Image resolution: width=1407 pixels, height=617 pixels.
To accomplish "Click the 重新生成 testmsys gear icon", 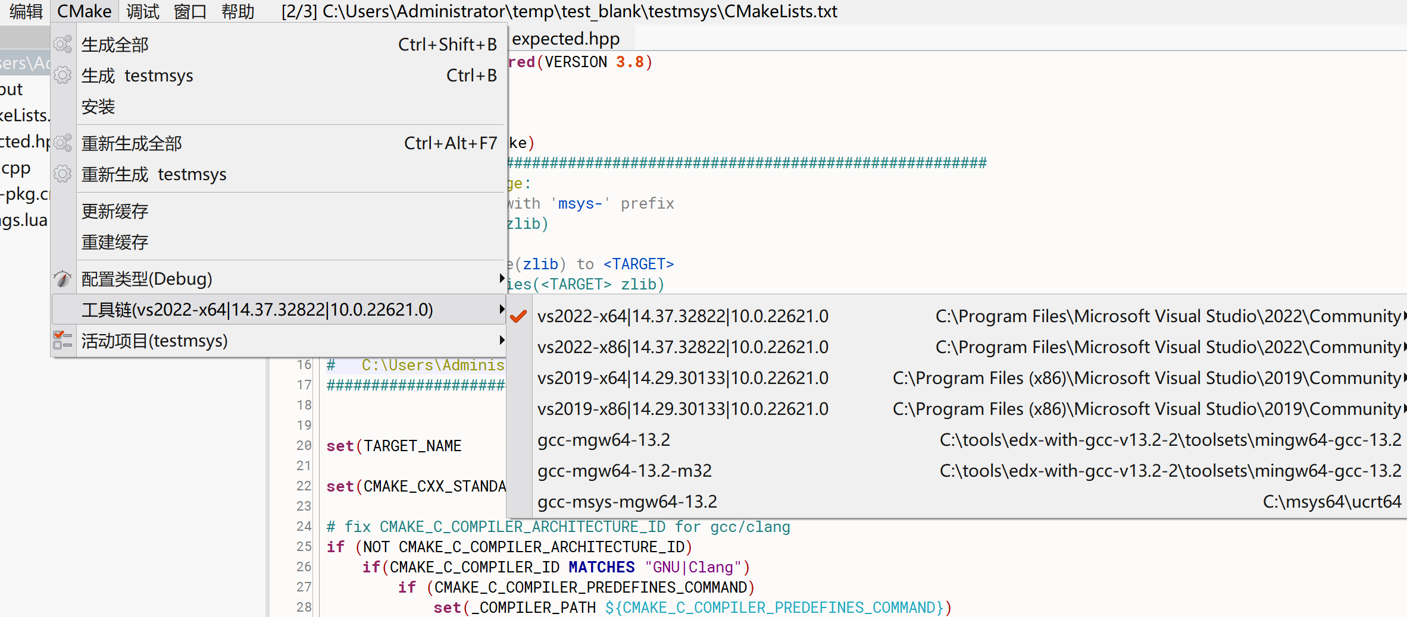I will (62, 174).
